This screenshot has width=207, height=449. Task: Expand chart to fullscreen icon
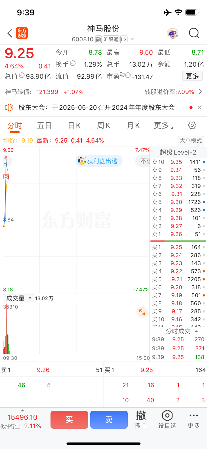point(142,312)
